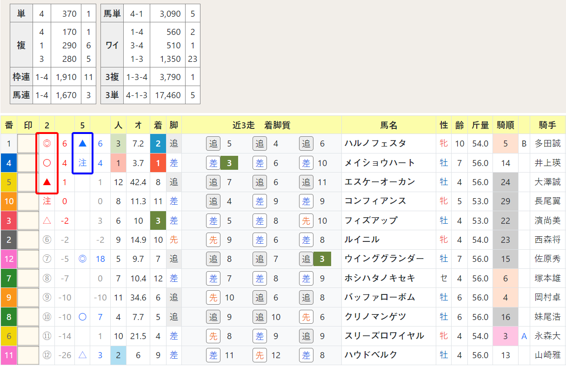Open the 印 mark field for ホシハタノキセキ

(x=28, y=278)
